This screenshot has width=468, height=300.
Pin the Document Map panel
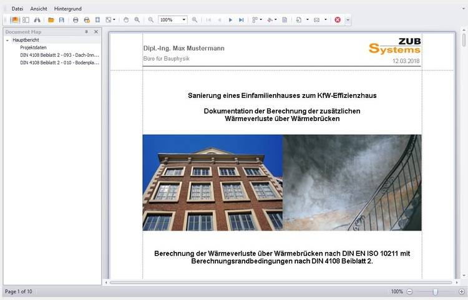(87, 32)
